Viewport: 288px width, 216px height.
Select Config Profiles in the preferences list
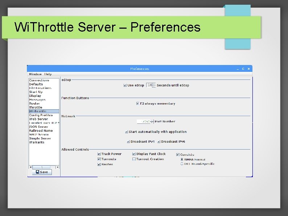click(x=44, y=115)
